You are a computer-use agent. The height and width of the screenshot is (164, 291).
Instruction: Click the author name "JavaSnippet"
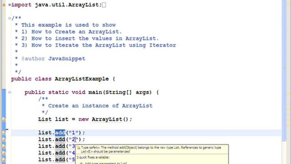(x=67, y=59)
